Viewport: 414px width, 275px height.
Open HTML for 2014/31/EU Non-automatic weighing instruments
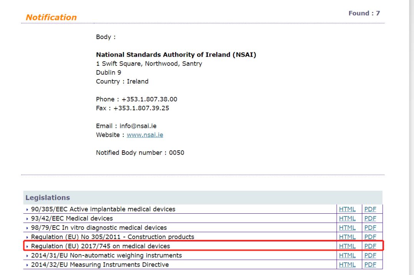pyautogui.click(x=347, y=255)
